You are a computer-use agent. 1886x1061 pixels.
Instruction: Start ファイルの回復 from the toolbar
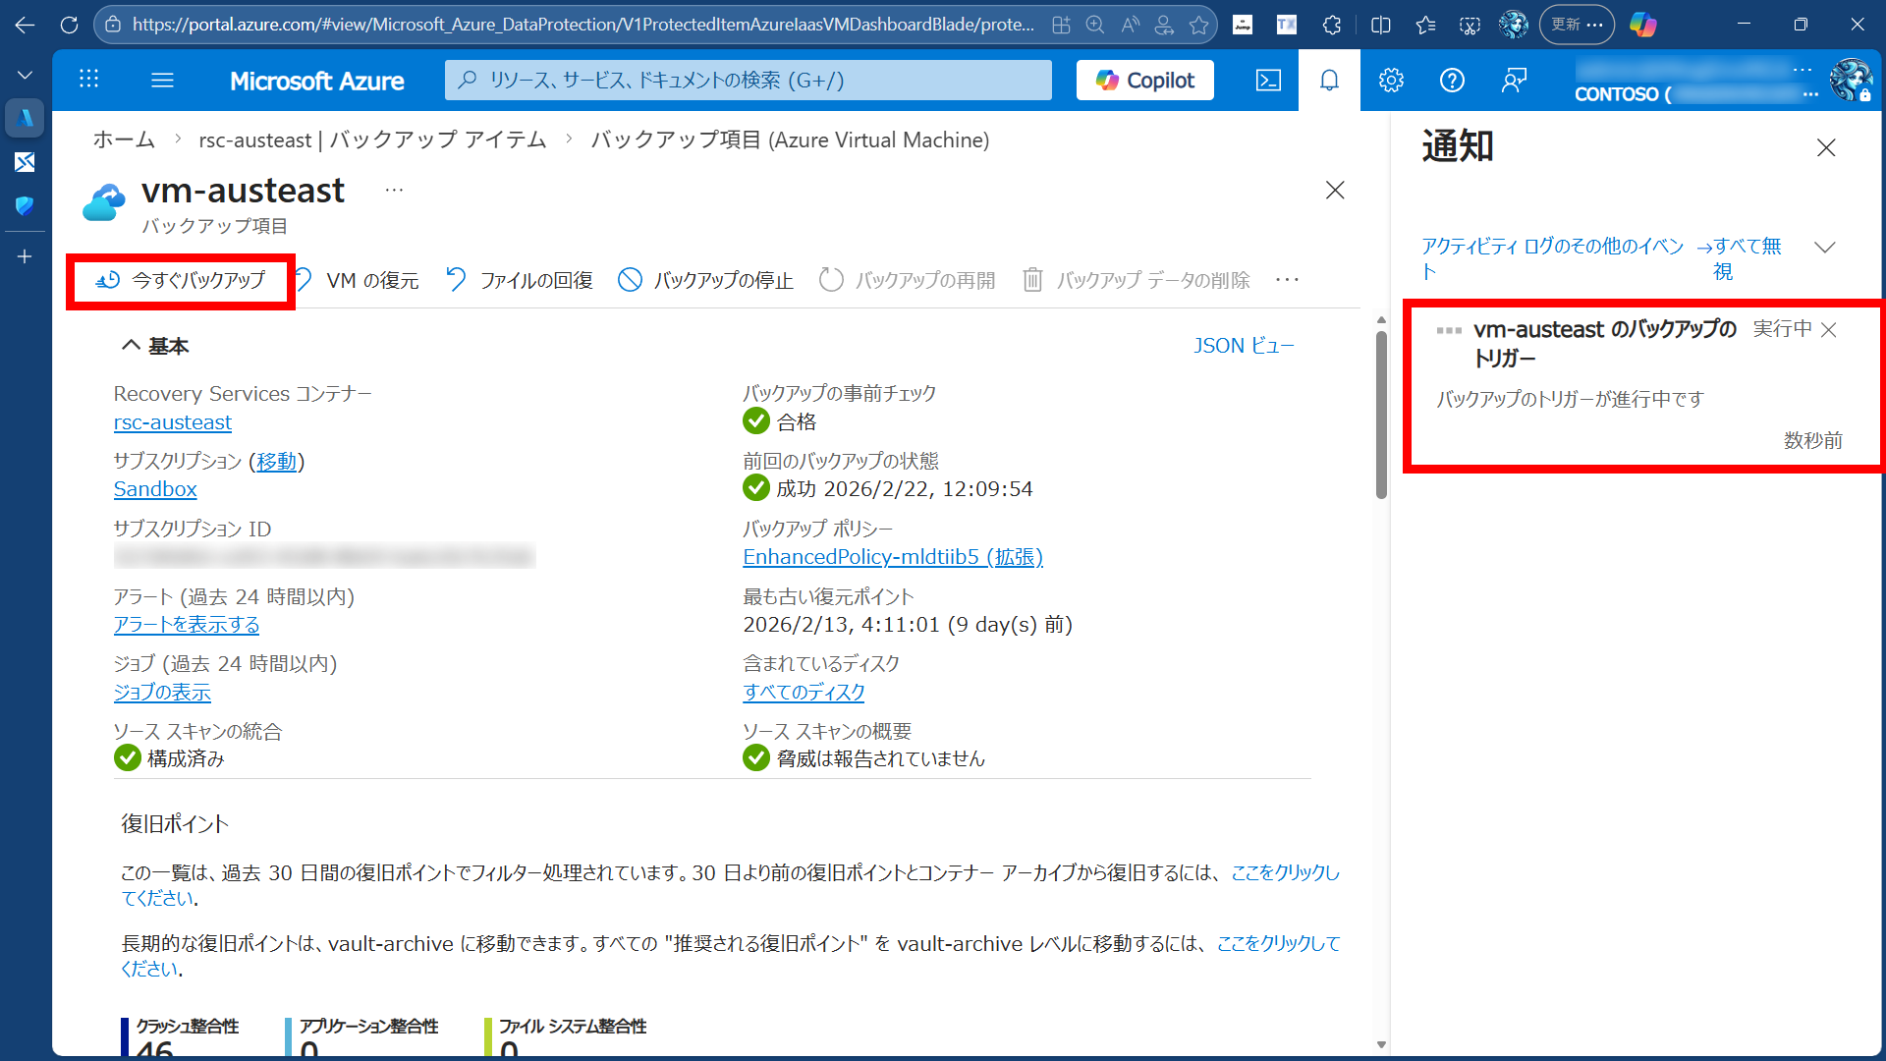click(x=518, y=279)
